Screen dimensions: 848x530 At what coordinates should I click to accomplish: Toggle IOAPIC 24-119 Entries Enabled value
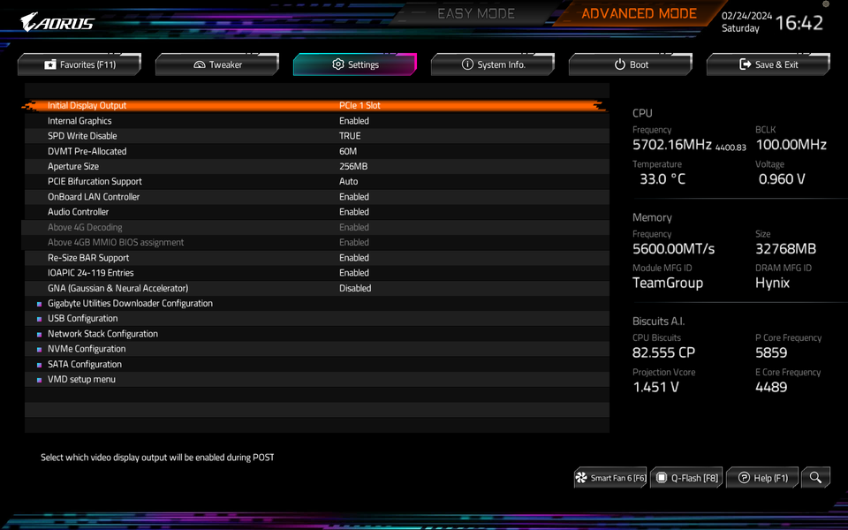[x=354, y=273]
